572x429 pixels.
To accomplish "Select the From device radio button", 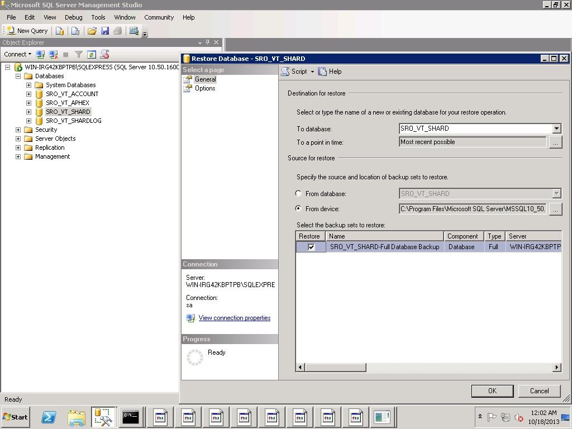I will [298, 208].
